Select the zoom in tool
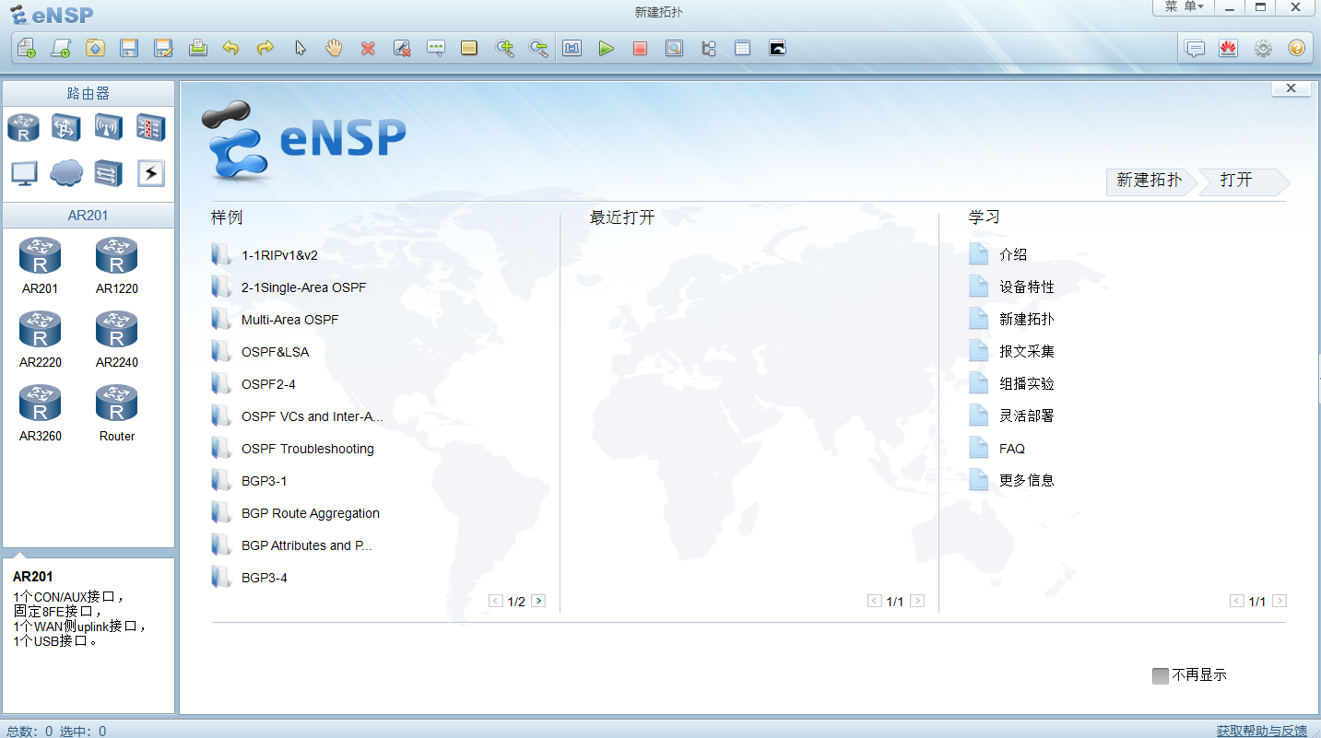The height and width of the screenshot is (738, 1321). [x=504, y=48]
